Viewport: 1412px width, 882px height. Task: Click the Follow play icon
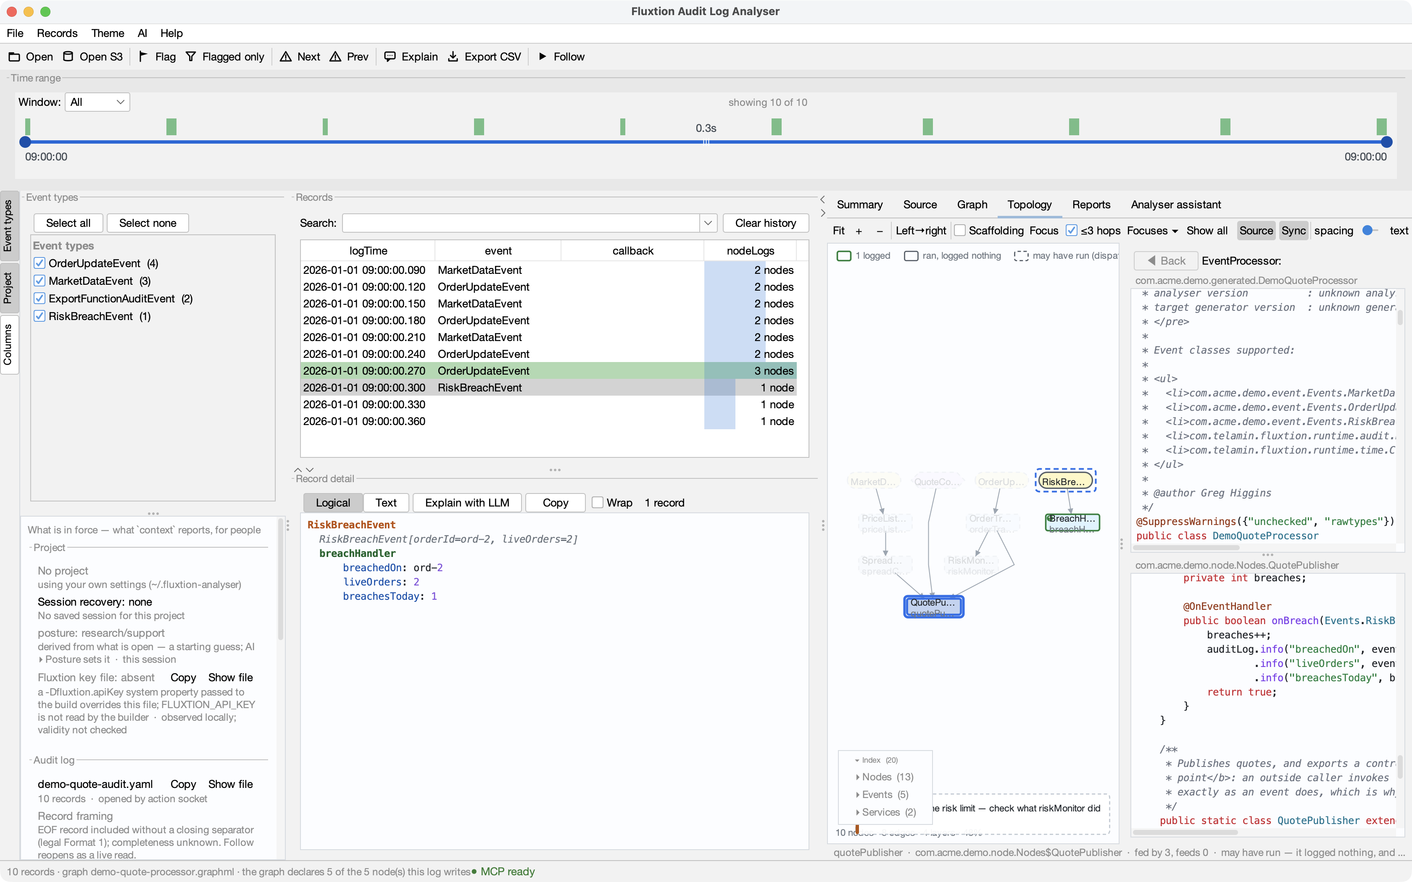[543, 57]
